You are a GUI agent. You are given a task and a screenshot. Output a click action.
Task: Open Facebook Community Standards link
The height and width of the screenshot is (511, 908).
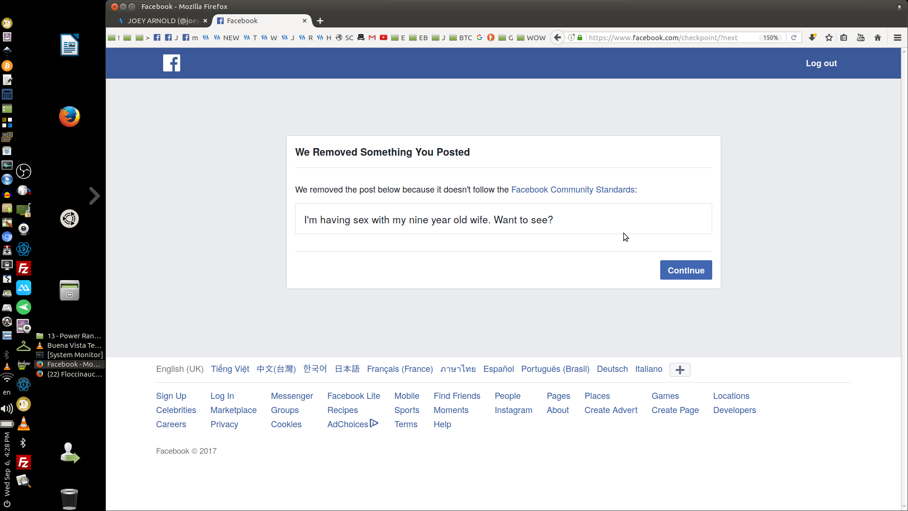point(573,190)
